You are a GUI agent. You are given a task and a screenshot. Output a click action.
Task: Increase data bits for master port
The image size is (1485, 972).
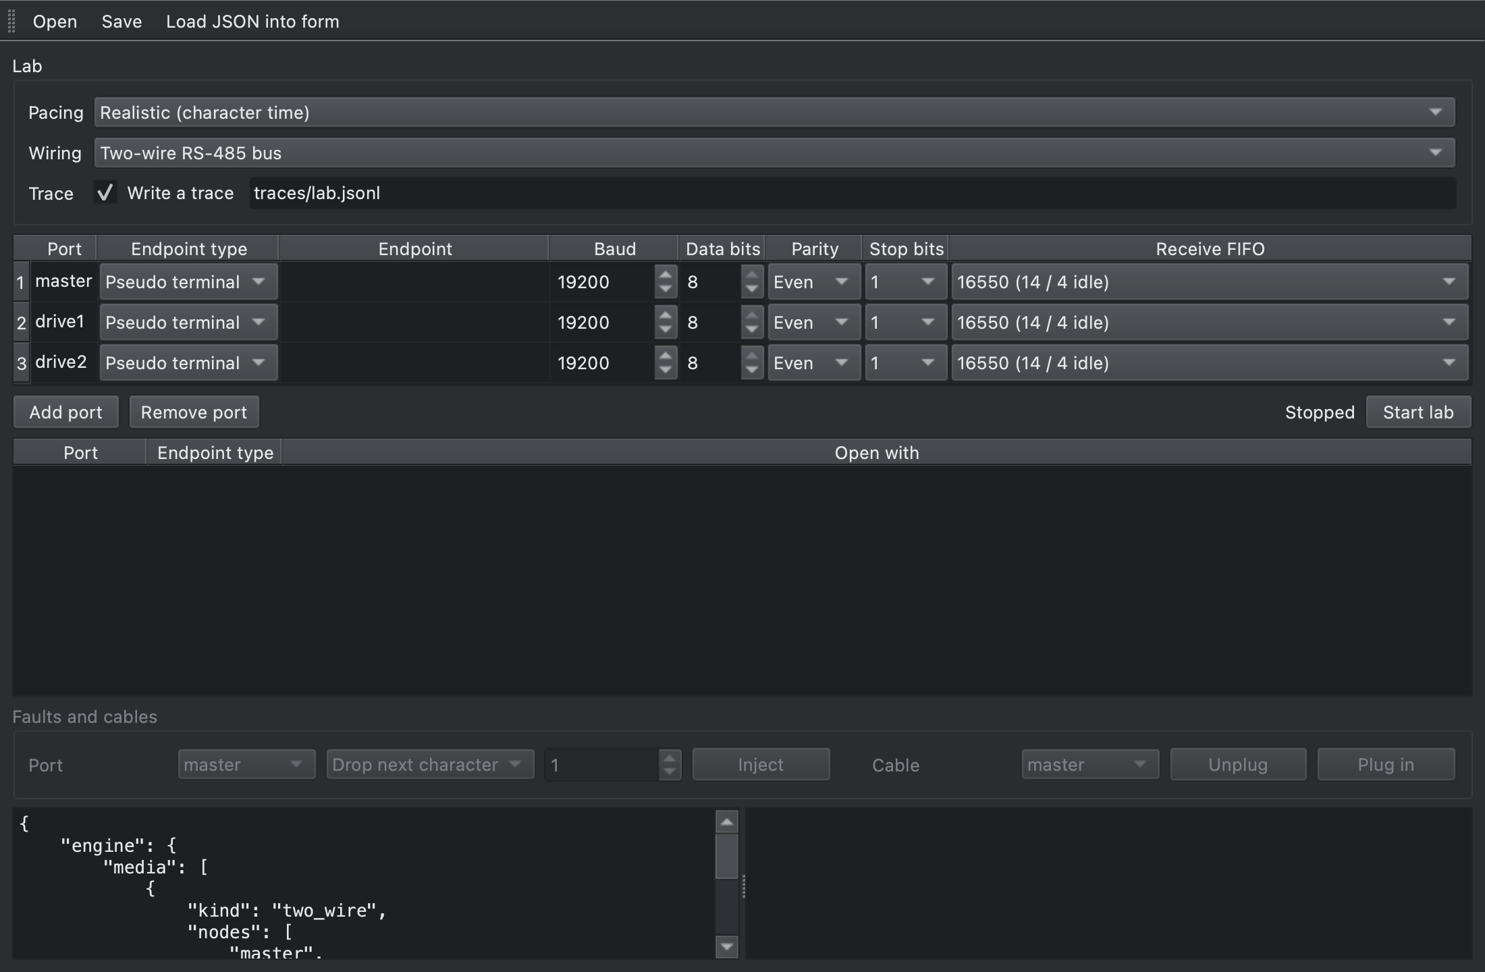point(752,274)
